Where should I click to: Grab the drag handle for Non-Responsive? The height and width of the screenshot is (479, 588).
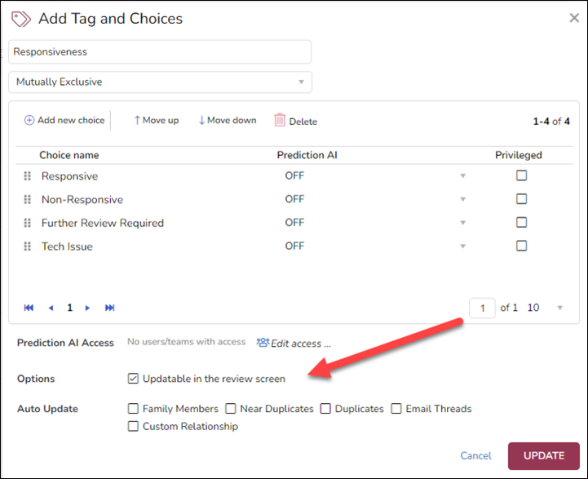tap(28, 200)
